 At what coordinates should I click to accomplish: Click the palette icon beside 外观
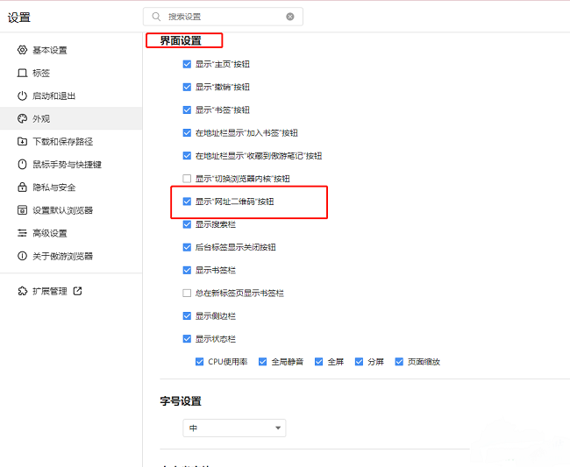pyautogui.click(x=22, y=118)
